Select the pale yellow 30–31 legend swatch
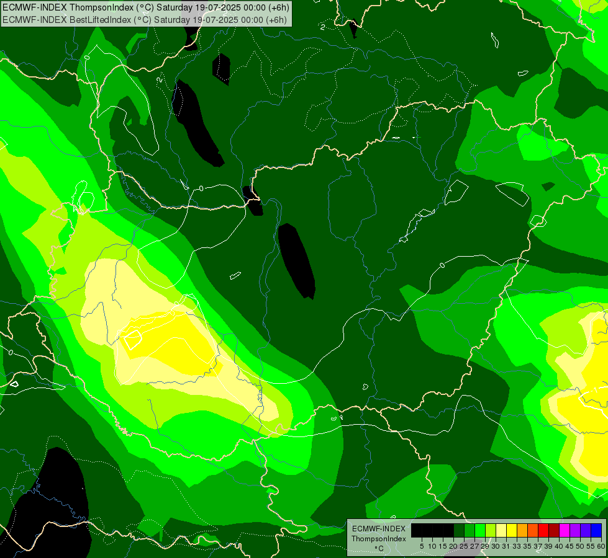The height and width of the screenshot is (558, 608). click(501, 530)
